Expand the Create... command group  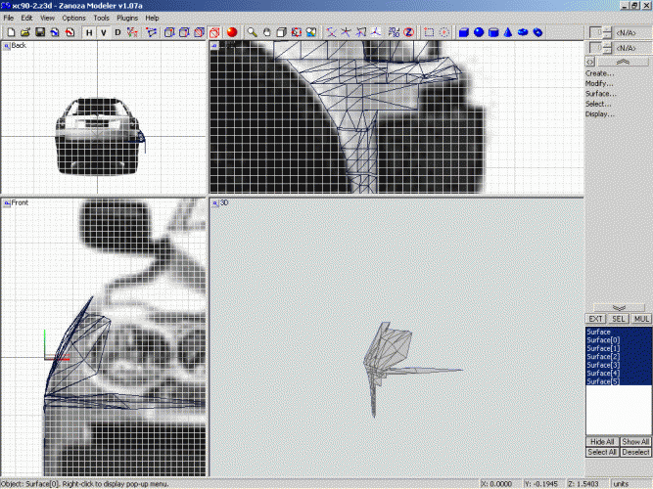[x=600, y=73]
